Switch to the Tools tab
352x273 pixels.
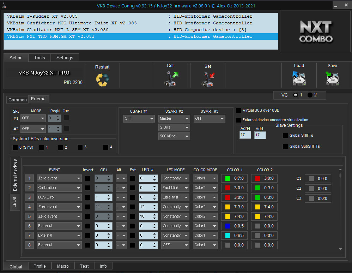point(40,58)
